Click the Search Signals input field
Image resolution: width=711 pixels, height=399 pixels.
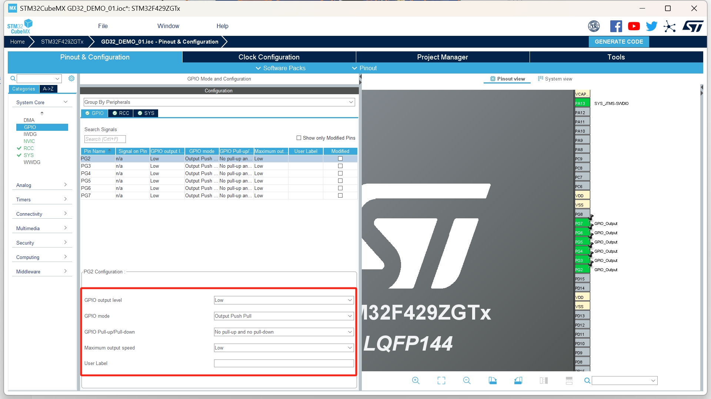coord(105,139)
